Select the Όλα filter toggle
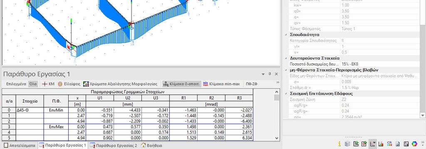Viewport: 426px width, 149px height. [33, 84]
